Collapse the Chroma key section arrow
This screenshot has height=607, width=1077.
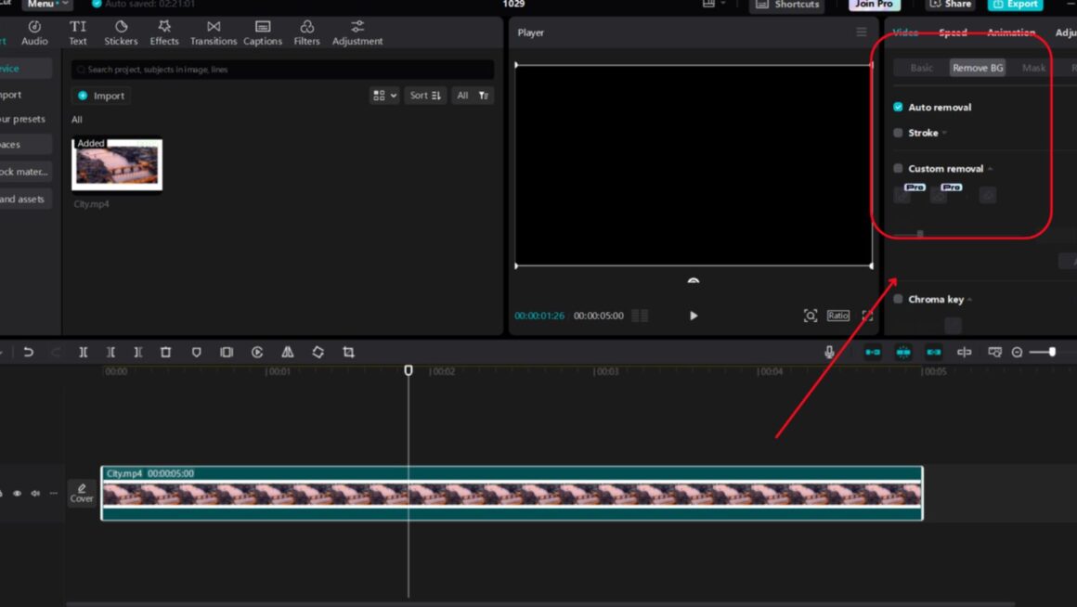tap(970, 300)
